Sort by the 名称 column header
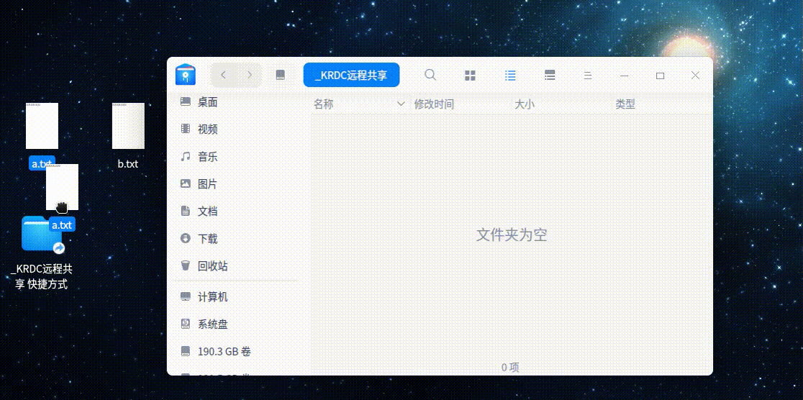803x400 pixels. click(324, 104)
